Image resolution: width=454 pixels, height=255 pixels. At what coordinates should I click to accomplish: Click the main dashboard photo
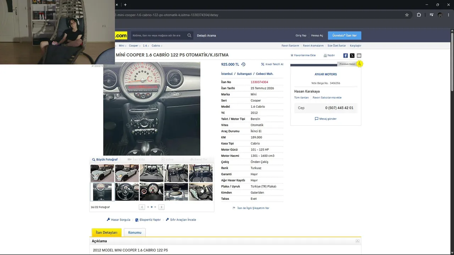(x=152, y=109)
